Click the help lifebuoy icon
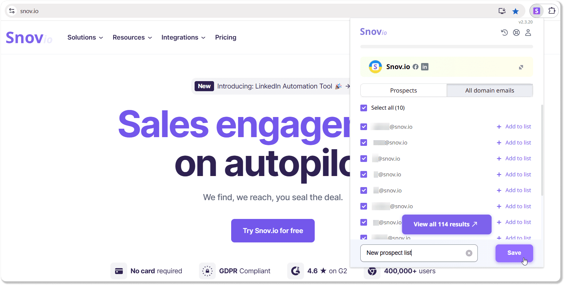The height and width of the screenshot is (285, 564). (x=516, y=33)
